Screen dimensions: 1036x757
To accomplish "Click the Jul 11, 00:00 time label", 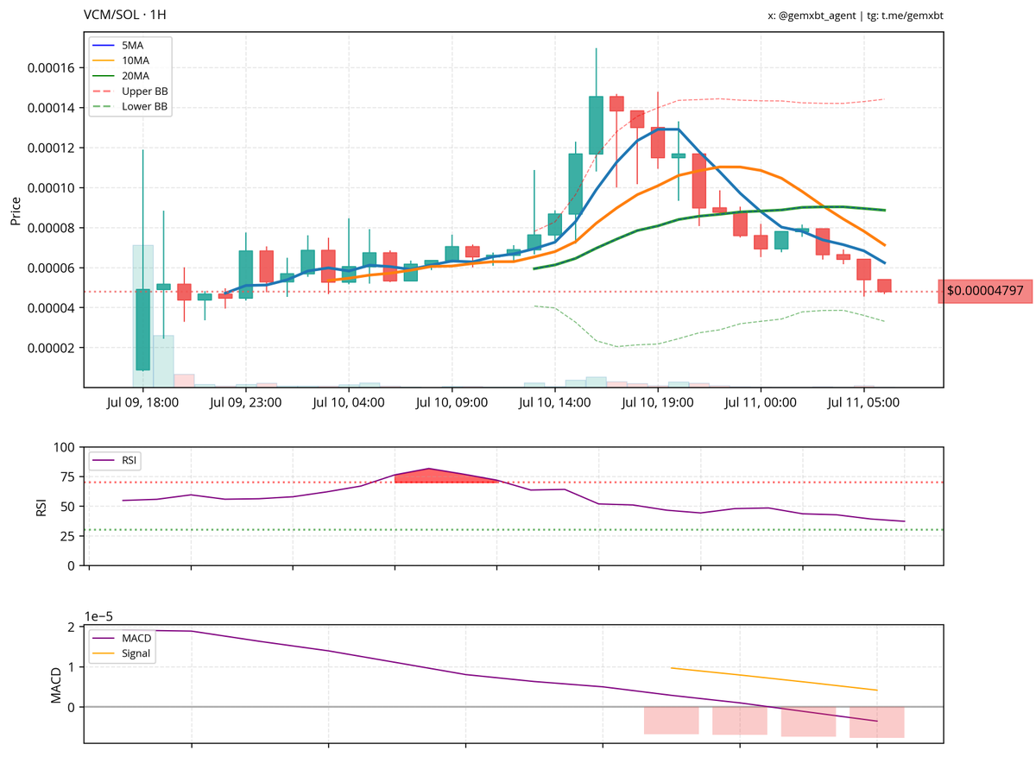I will pyautogui.click(x=761, y=402).
